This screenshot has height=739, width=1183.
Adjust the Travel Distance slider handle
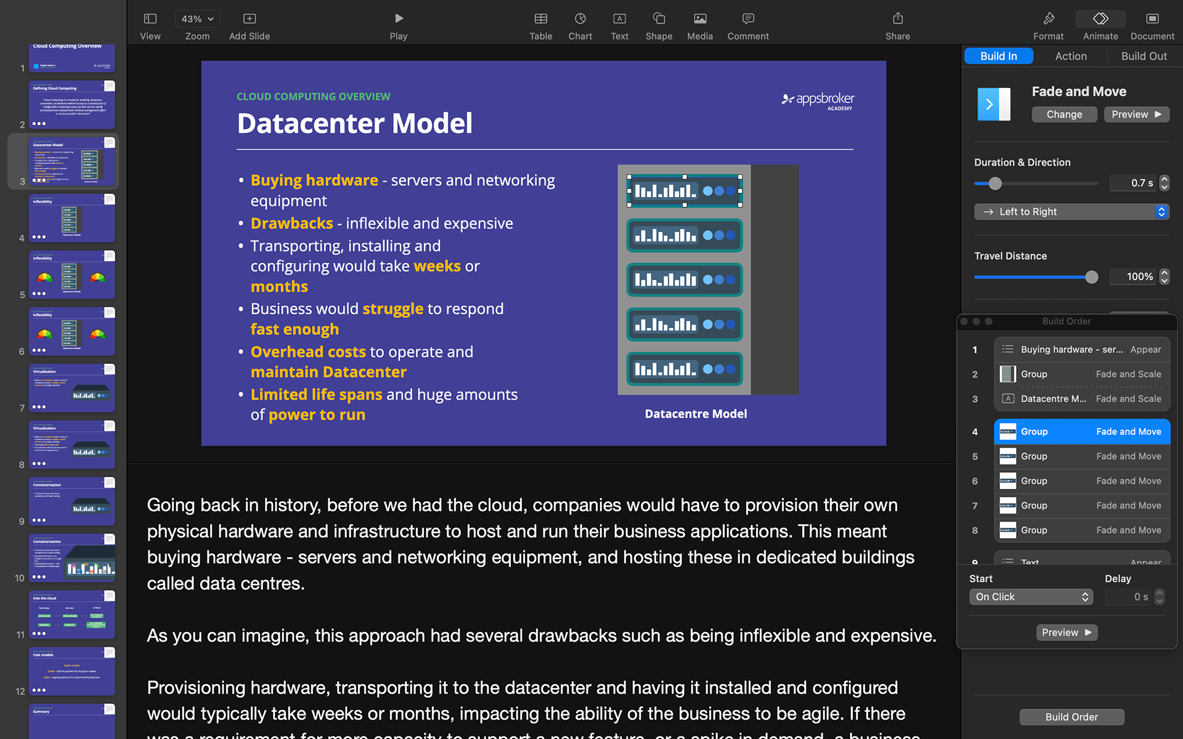(x=1091, y=277)
